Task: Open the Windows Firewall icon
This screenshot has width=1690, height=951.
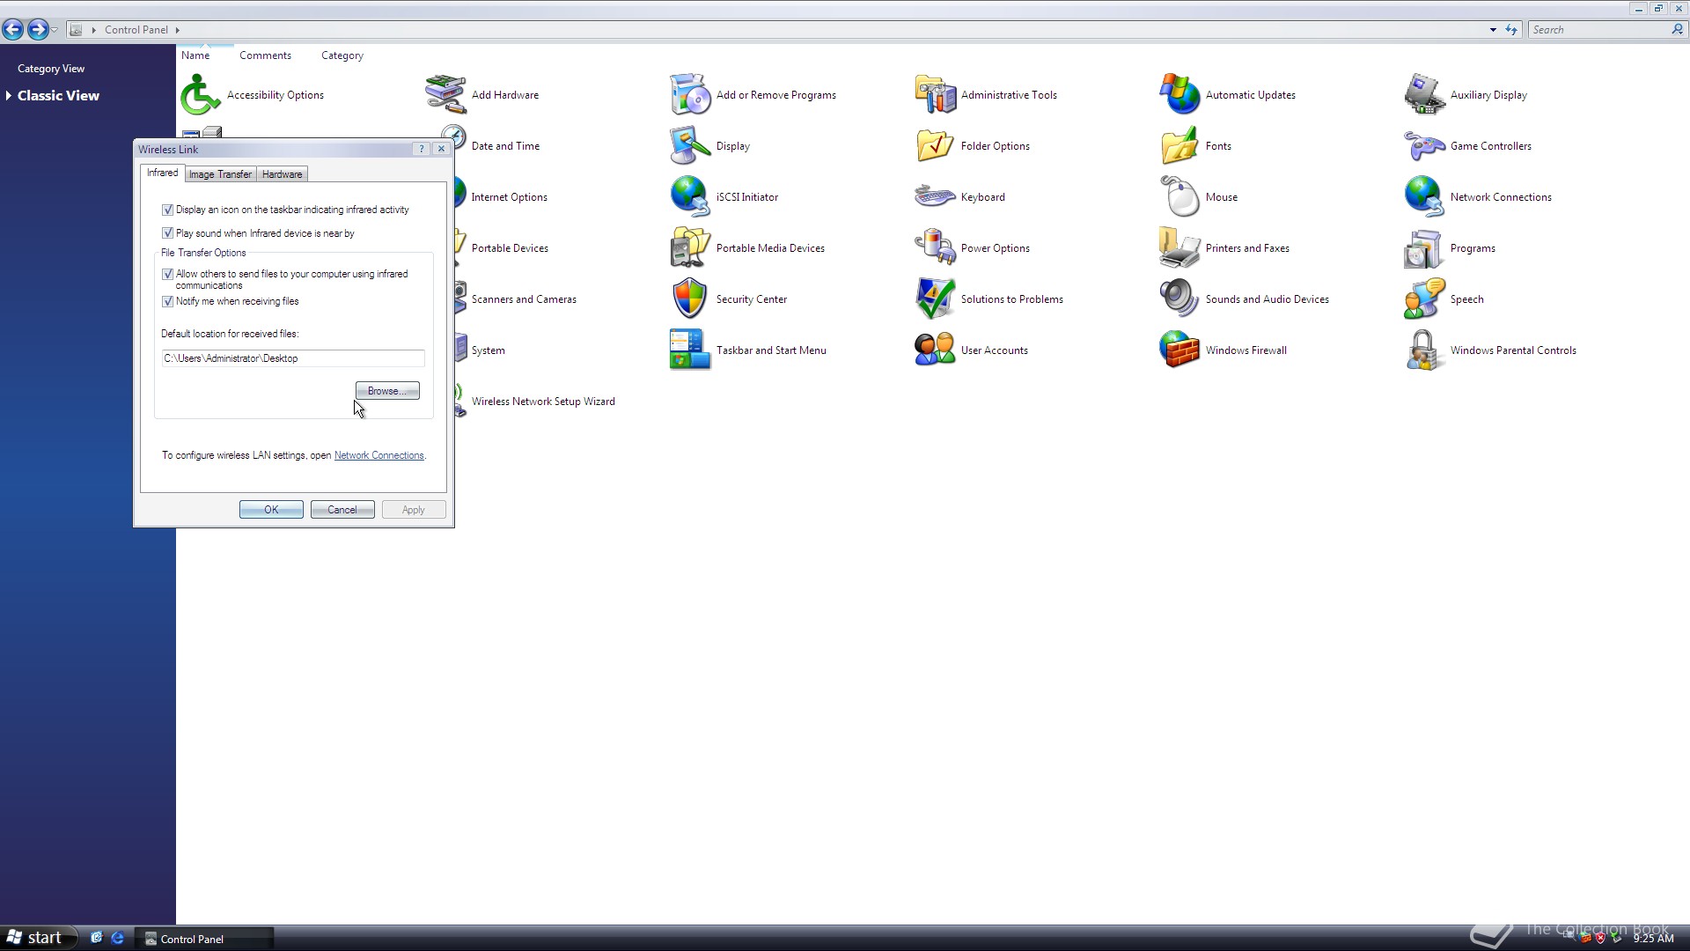Action: (1179, 350)
